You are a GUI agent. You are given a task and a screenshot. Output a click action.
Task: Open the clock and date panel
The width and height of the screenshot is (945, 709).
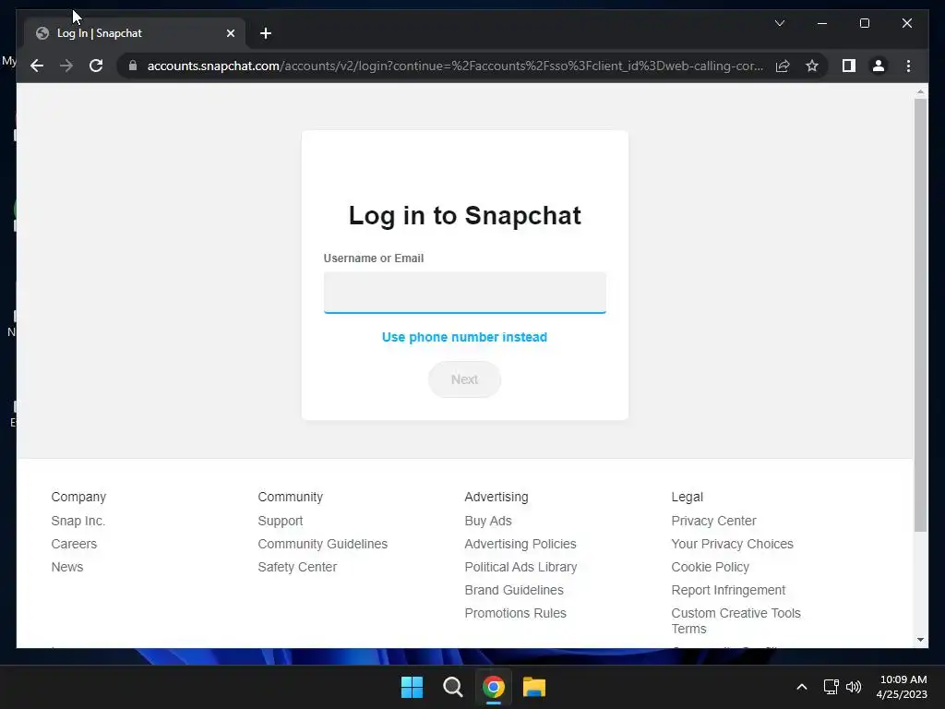pyautogui.click(x=902, y=687)
